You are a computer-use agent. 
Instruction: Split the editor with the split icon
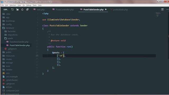tap(162, 9)
